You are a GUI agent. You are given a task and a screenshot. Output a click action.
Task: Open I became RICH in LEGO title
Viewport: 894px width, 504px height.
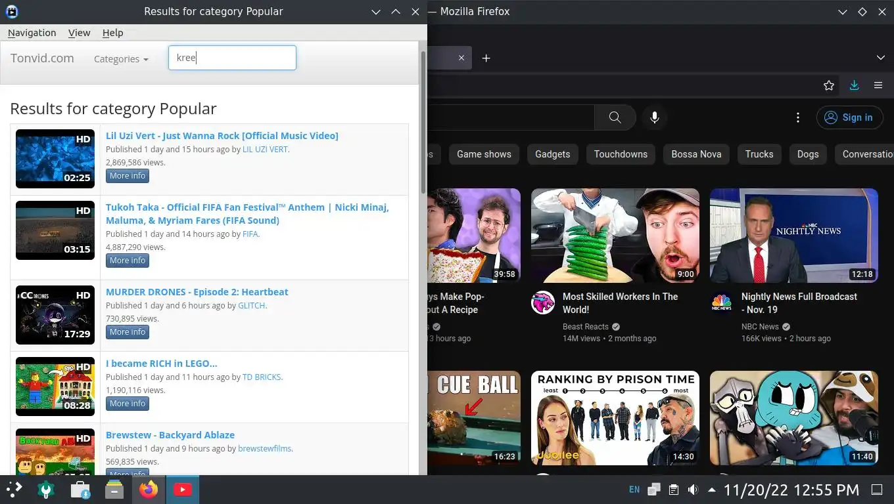[162, 364]
